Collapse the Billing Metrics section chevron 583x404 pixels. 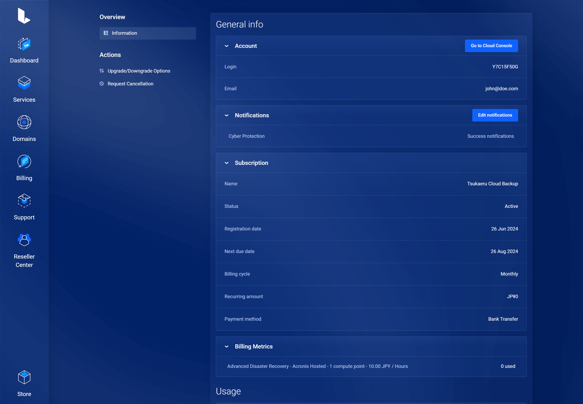tap(227, 346)
